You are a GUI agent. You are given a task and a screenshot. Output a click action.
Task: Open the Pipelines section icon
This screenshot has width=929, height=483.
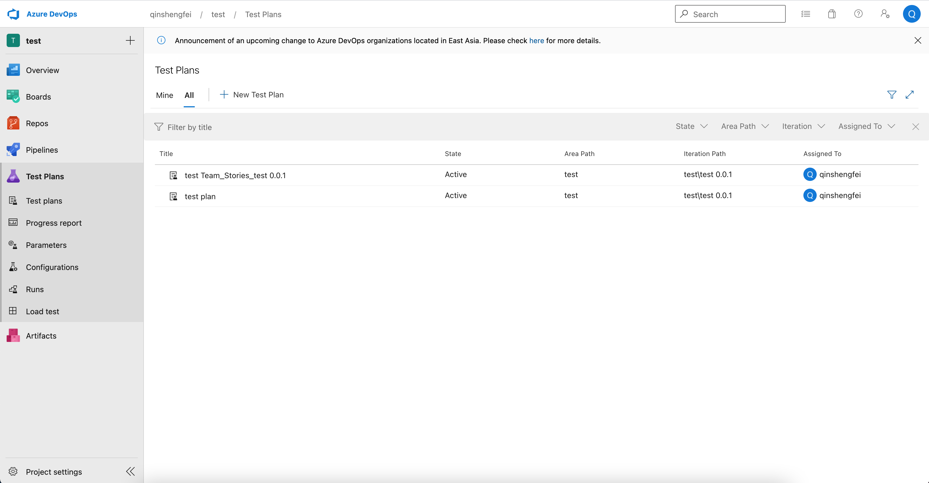pos(13,150)
